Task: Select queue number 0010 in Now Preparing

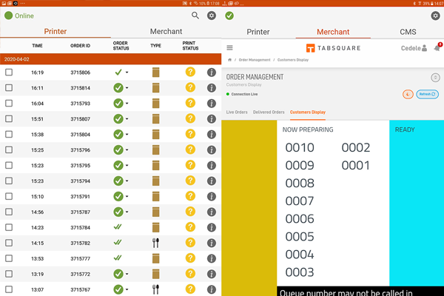Action: [x=300, y=148]
